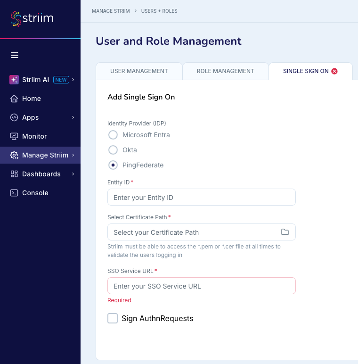This screenshot has width=358, height=364.
Task: Open Home in the sidebar
Action: pos(40,99)
